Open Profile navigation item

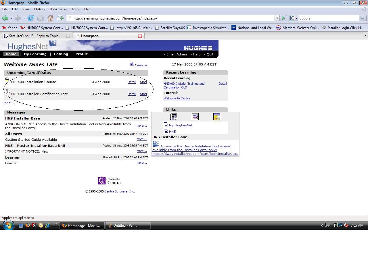[82, 54]
